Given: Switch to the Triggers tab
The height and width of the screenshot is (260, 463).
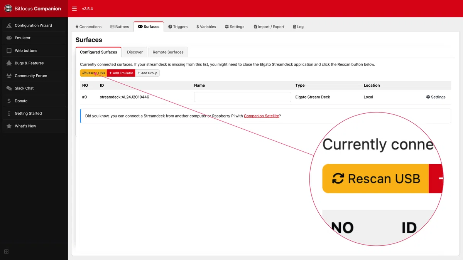Looking at the screenshot, I should tap(178, 27).
